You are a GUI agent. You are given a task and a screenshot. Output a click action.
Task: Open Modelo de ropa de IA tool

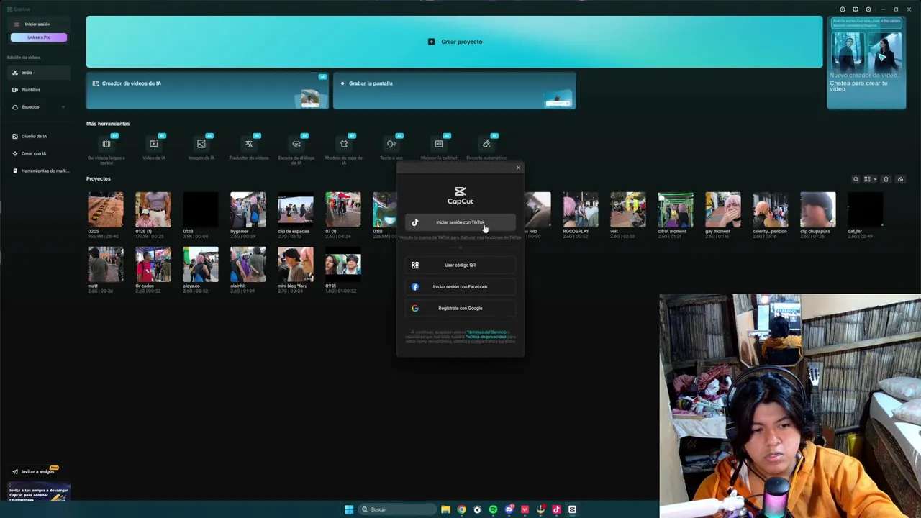(x=344, y=149)
